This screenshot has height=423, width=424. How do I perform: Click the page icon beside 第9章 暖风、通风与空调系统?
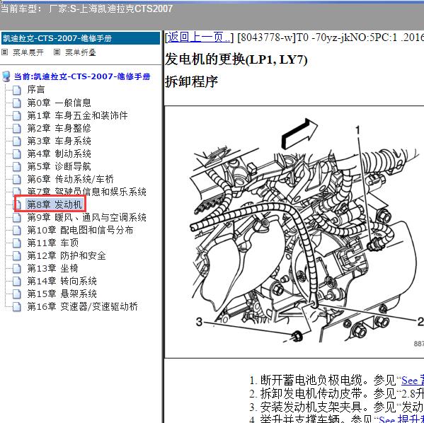[x=17, y=217]
